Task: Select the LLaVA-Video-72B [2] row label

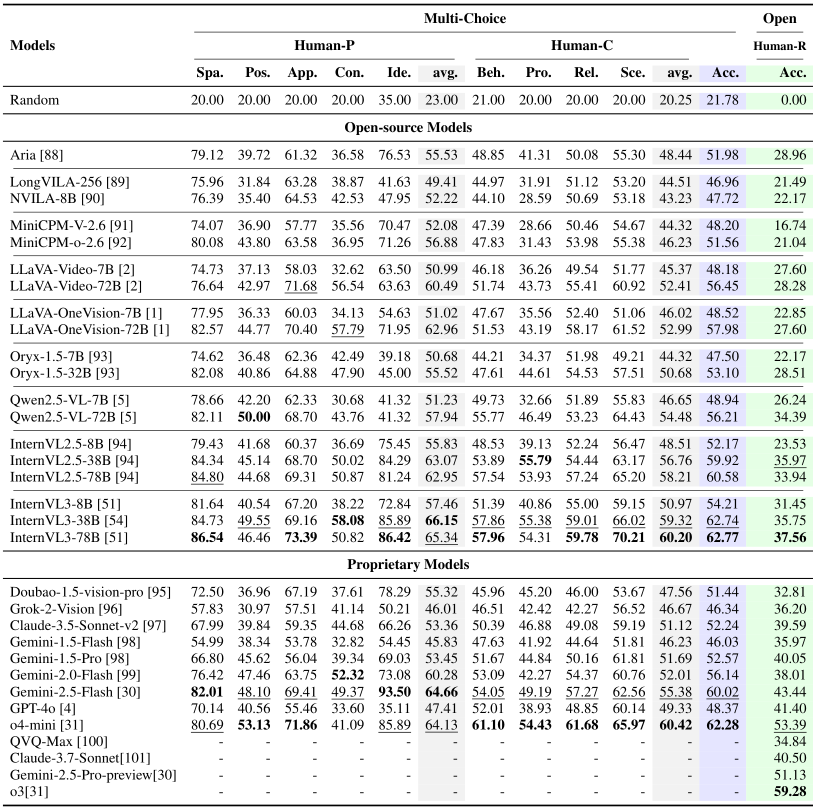Action: click(76, 286)
